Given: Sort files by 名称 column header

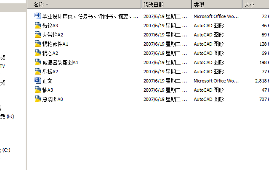Looking at the screenshot, I should 84,5.
